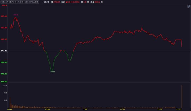Click the 273.43 price axis label
The image size is (191, 111).
(4, 28)
